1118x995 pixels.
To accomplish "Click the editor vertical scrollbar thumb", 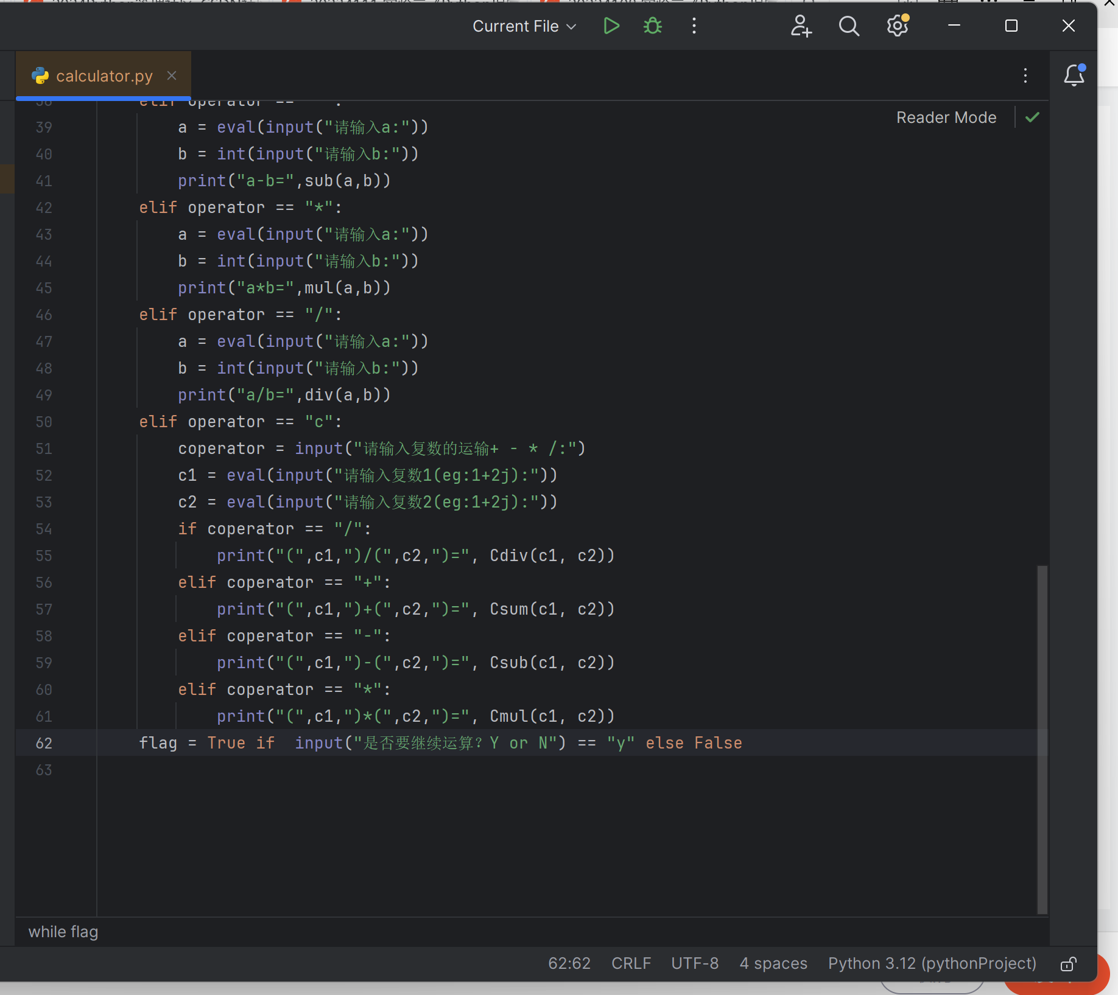I will [1042, 739].
